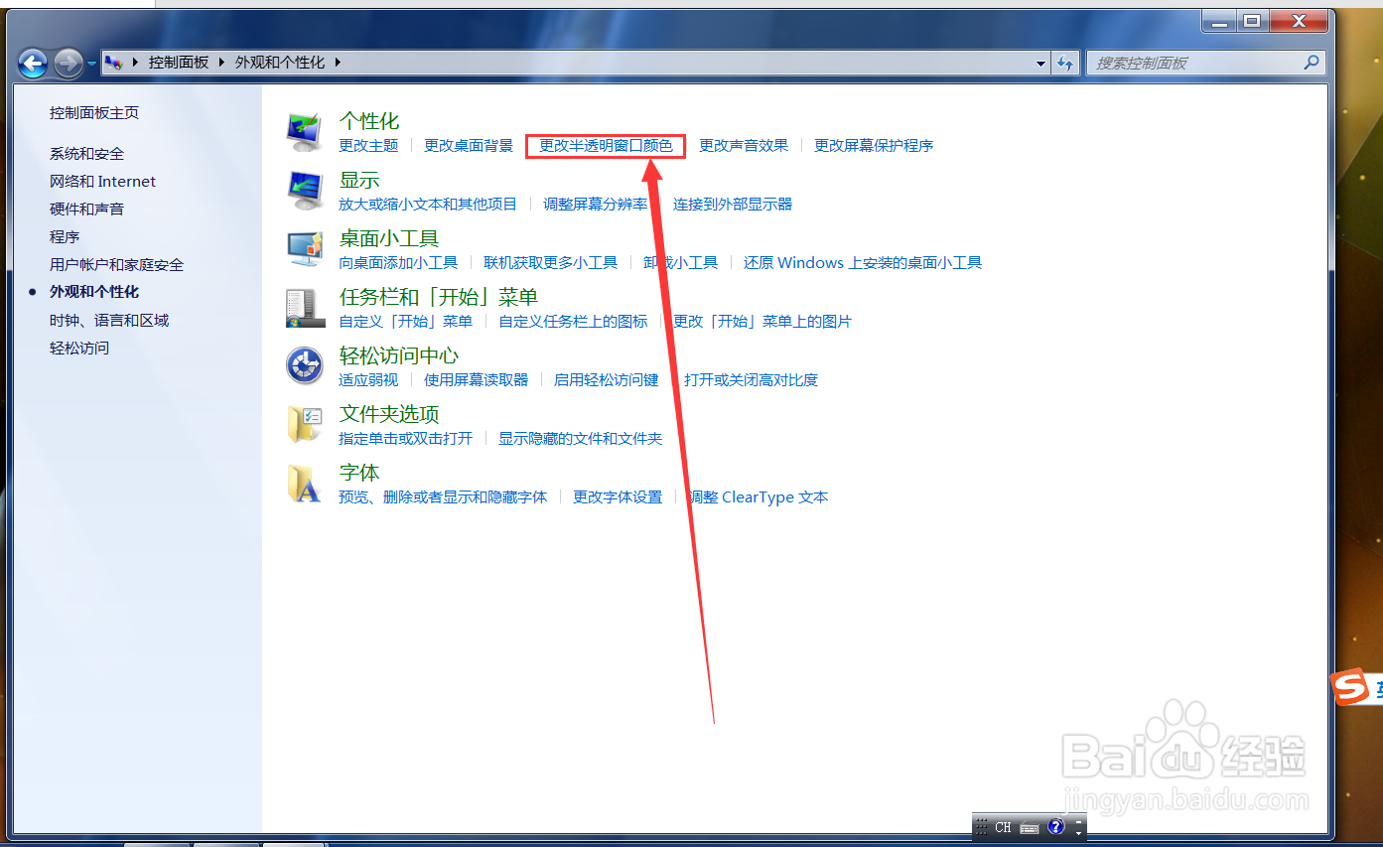Open the 显示 (Display) monitor icon
1383x847 pixels.
point(305,187)
